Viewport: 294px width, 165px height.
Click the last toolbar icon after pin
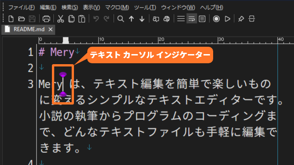(252, 19)
